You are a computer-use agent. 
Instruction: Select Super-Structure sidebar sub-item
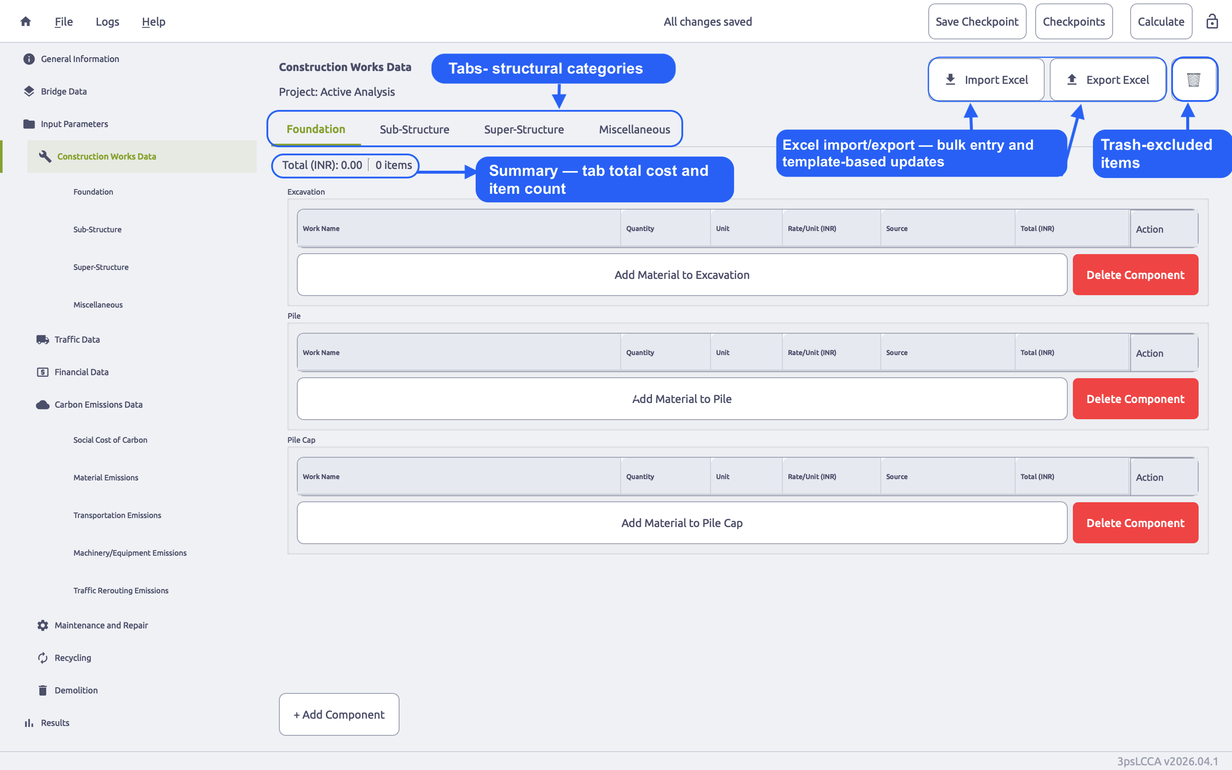(x=101, y=267)
